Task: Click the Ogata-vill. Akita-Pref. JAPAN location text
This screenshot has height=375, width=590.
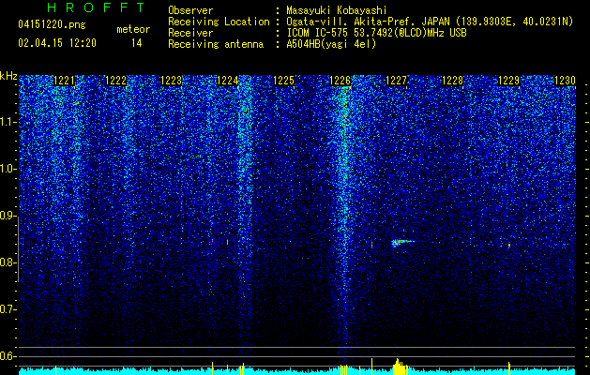Action: [x=430, y=22]
